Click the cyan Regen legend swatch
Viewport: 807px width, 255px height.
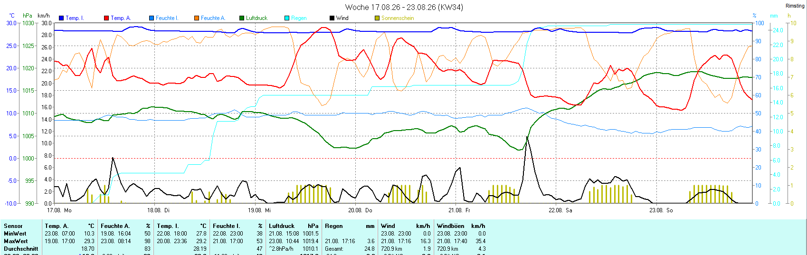287,18
